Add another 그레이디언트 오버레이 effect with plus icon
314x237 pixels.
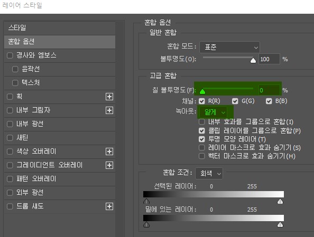pos(109,165)
